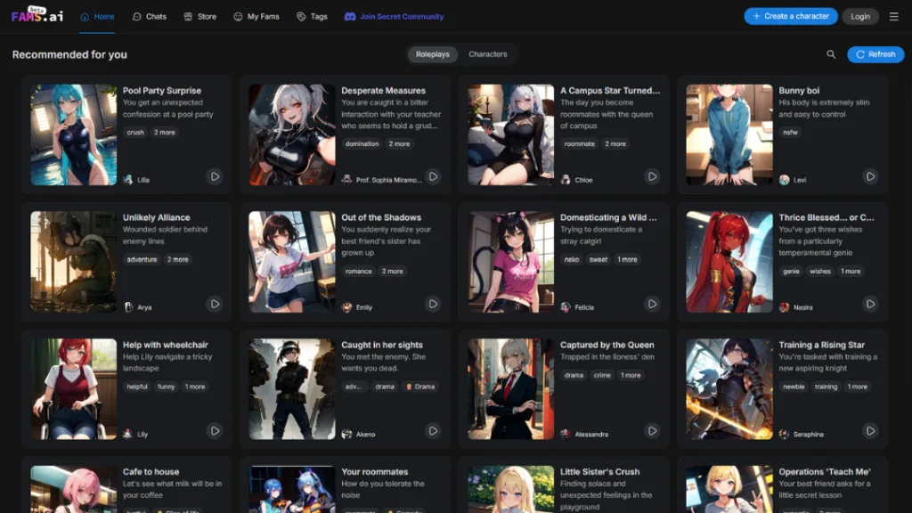912x513 pixels.
Task: Click the 'newbie' tag
Action: tap(794, 387)
